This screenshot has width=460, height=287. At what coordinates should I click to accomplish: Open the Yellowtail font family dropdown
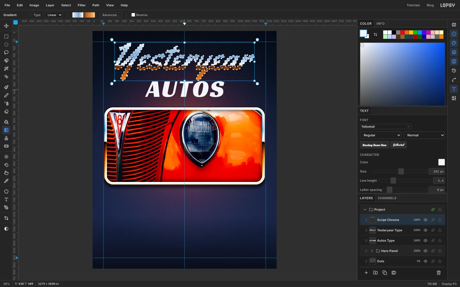(x=386, y=127)
